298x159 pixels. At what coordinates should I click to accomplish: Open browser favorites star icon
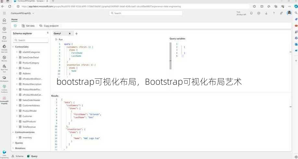point(268,6)
